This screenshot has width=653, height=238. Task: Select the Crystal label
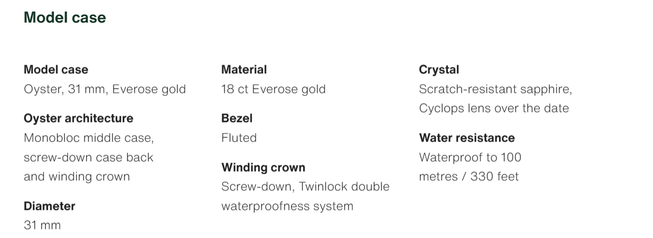(439, 69)
